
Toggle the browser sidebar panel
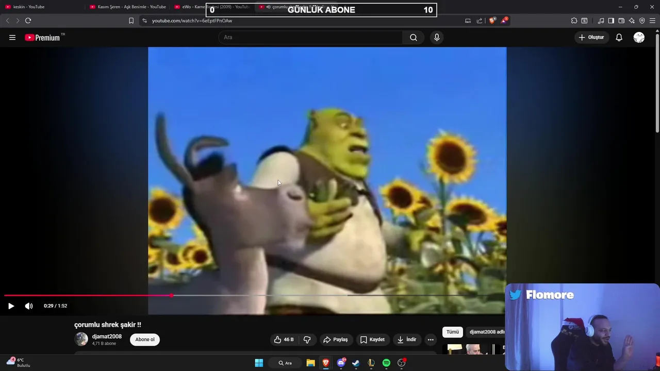611,21
